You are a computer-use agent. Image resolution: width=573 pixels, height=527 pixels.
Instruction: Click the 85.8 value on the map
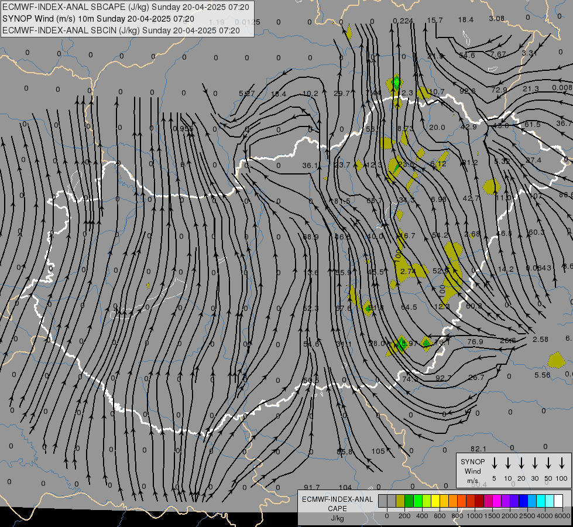pos(345,451)
